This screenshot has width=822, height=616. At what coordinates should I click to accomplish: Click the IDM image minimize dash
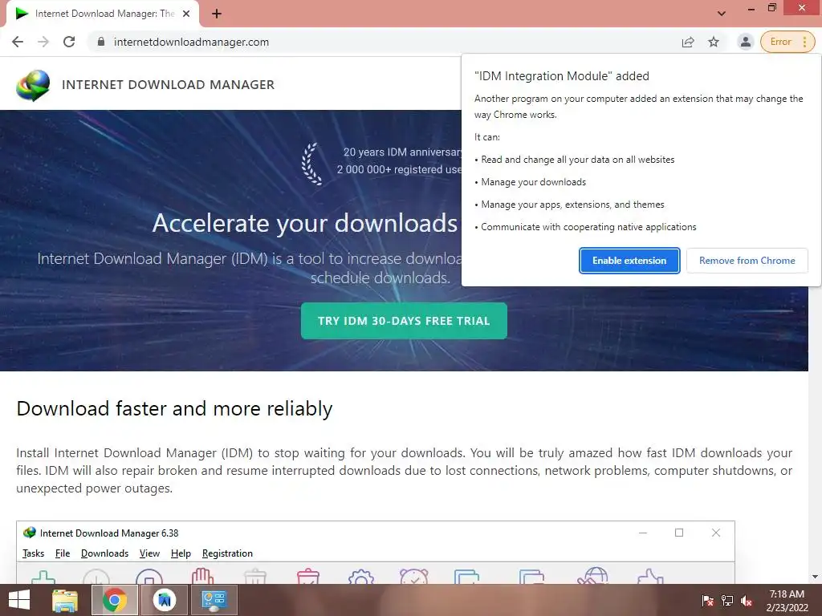643,533
